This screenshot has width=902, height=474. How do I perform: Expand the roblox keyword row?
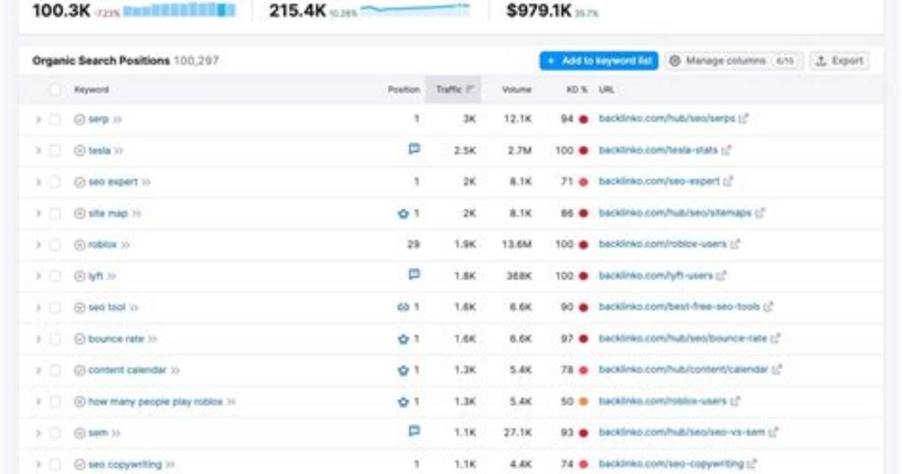pyautogui.click(x=38, y=245)
